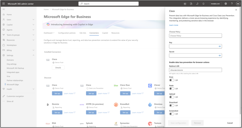Click the Teams & groups sidebar icon
Viewport: 242px width, 128px height.
click(x=4, y=35)
